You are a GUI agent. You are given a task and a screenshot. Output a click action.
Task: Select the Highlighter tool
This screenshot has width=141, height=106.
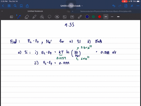point(34,17)
